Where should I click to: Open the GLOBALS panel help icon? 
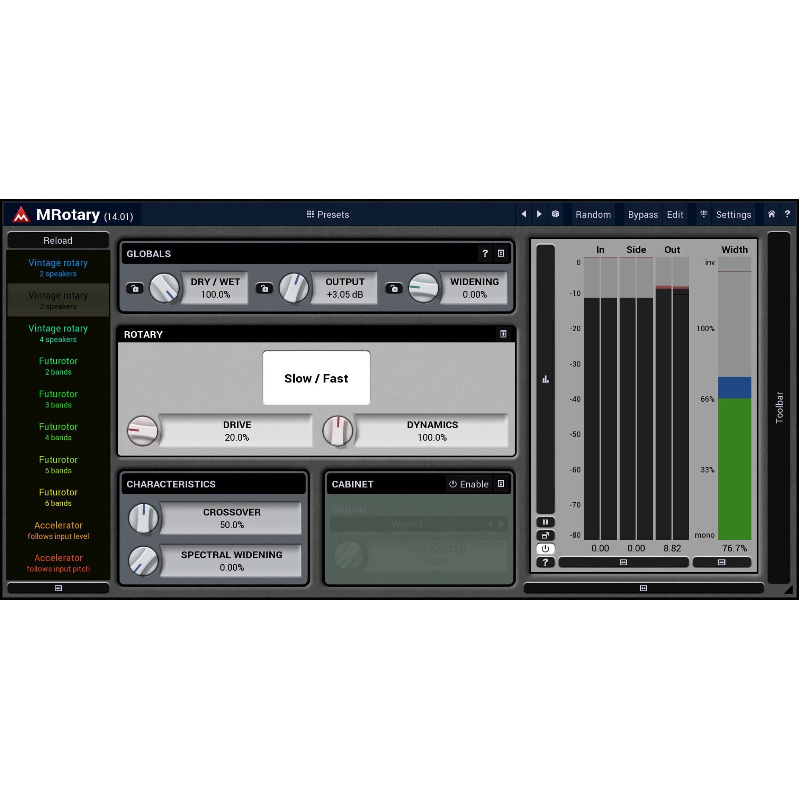pyautogui.click(x=485, y=253)
